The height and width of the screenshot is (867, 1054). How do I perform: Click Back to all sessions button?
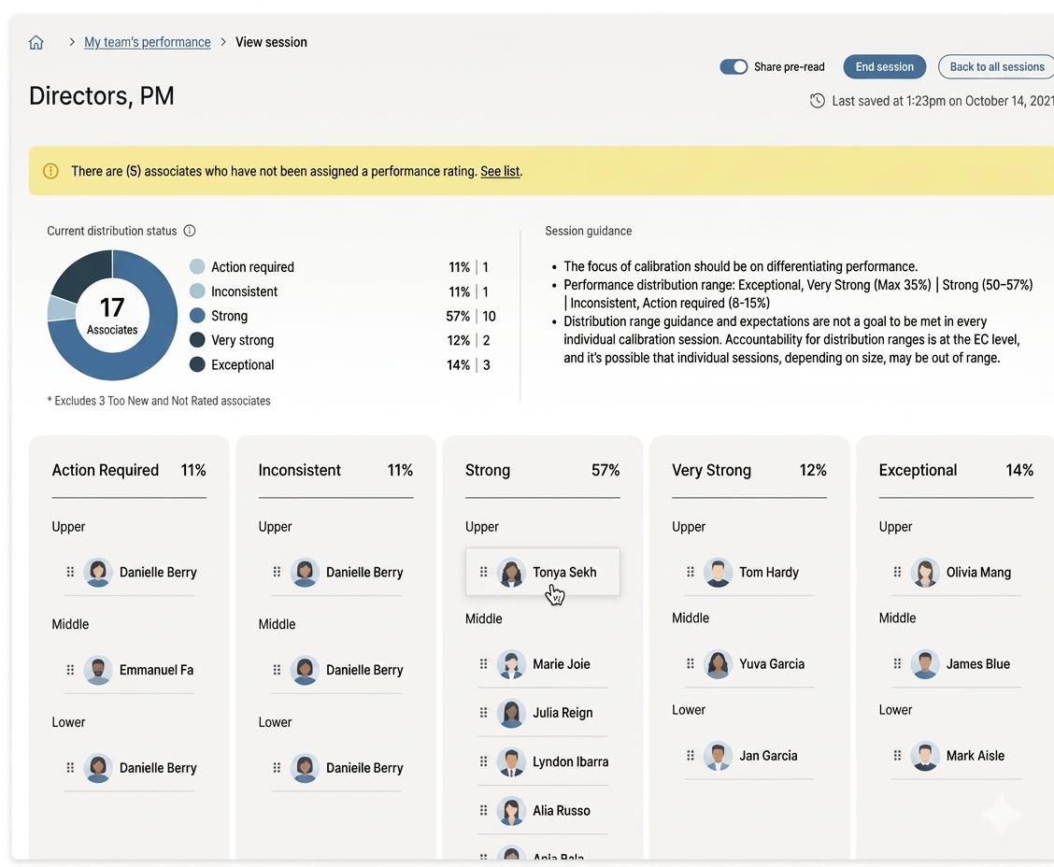(996, 66)
